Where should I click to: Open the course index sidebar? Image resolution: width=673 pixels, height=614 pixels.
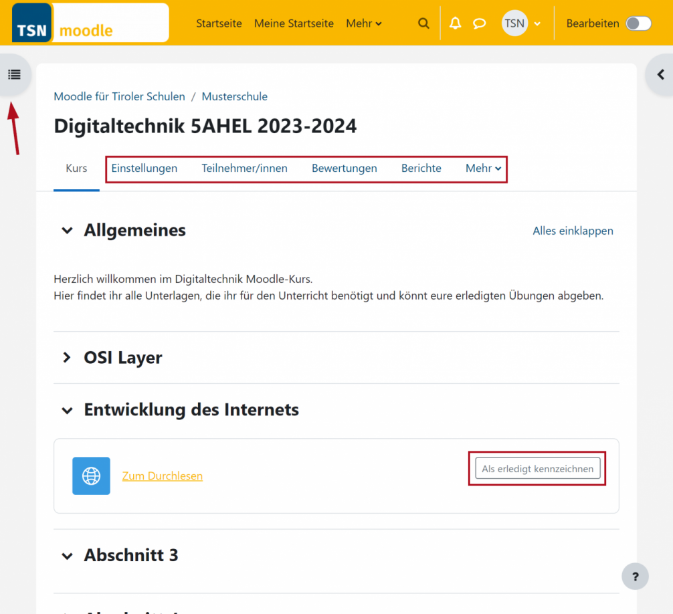[15, 74]
